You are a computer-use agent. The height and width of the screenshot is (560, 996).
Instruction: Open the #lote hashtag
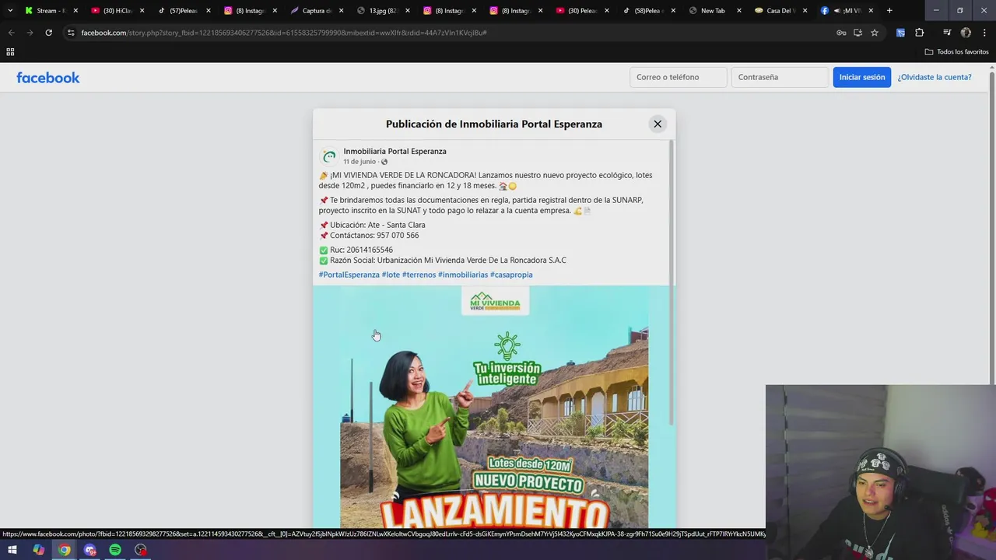point(391,275)
